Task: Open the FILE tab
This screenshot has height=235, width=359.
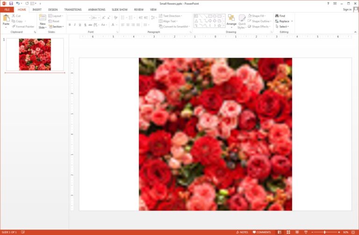Action: pyautogui.click(x=7, y=10)
